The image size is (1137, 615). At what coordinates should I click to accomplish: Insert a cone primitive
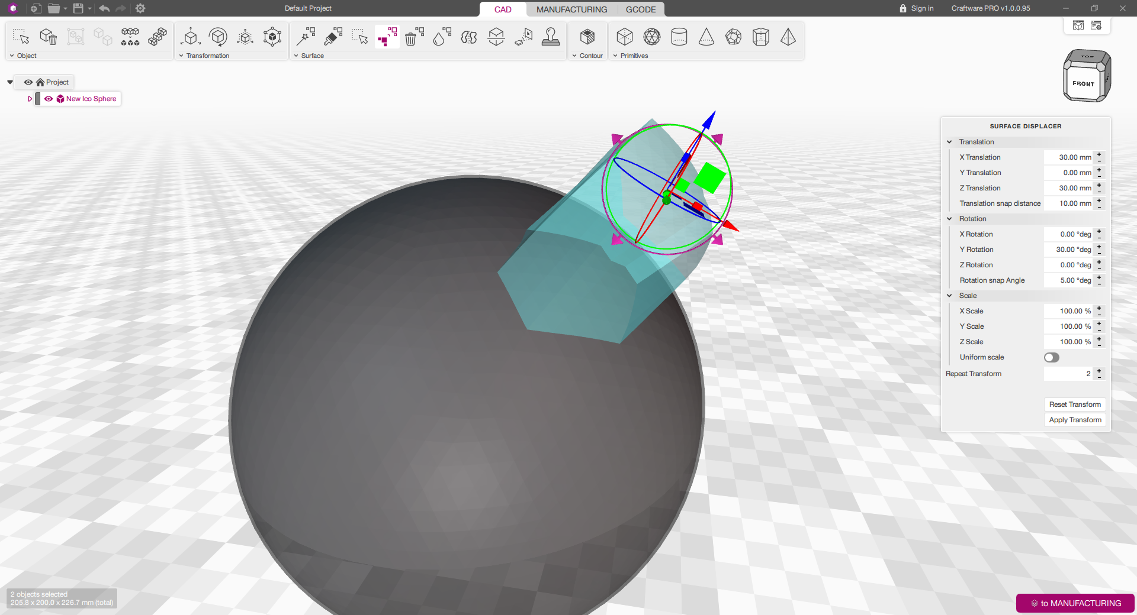[706, 37]
